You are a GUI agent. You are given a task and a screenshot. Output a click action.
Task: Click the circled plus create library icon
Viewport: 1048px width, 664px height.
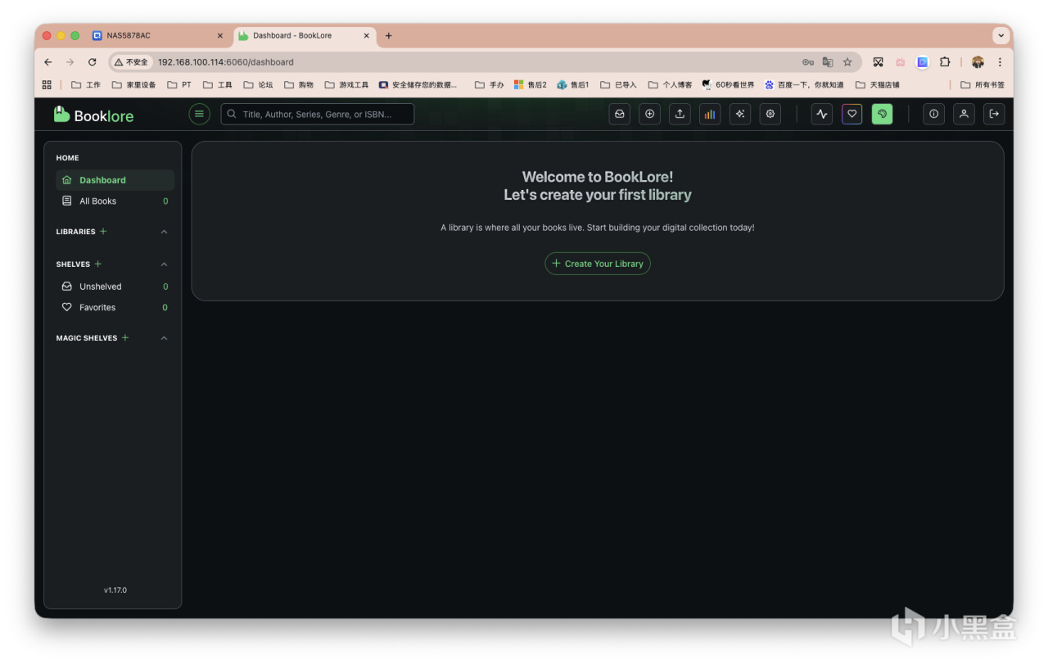(650, 114)
